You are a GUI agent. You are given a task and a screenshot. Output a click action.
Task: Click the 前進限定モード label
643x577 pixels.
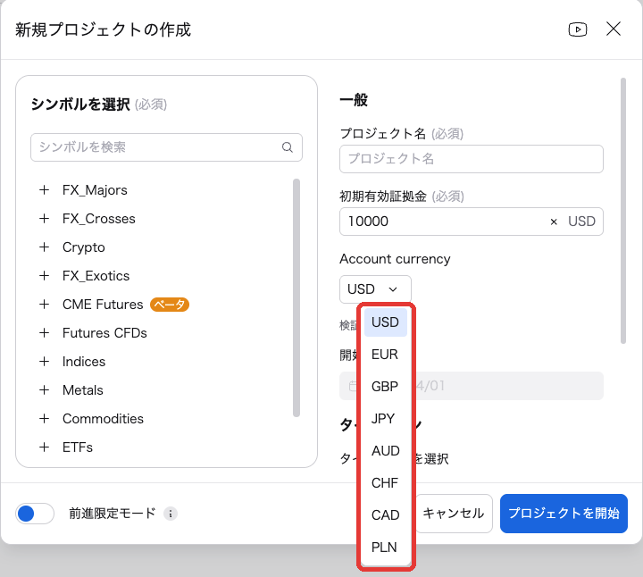tap(113, 514)
